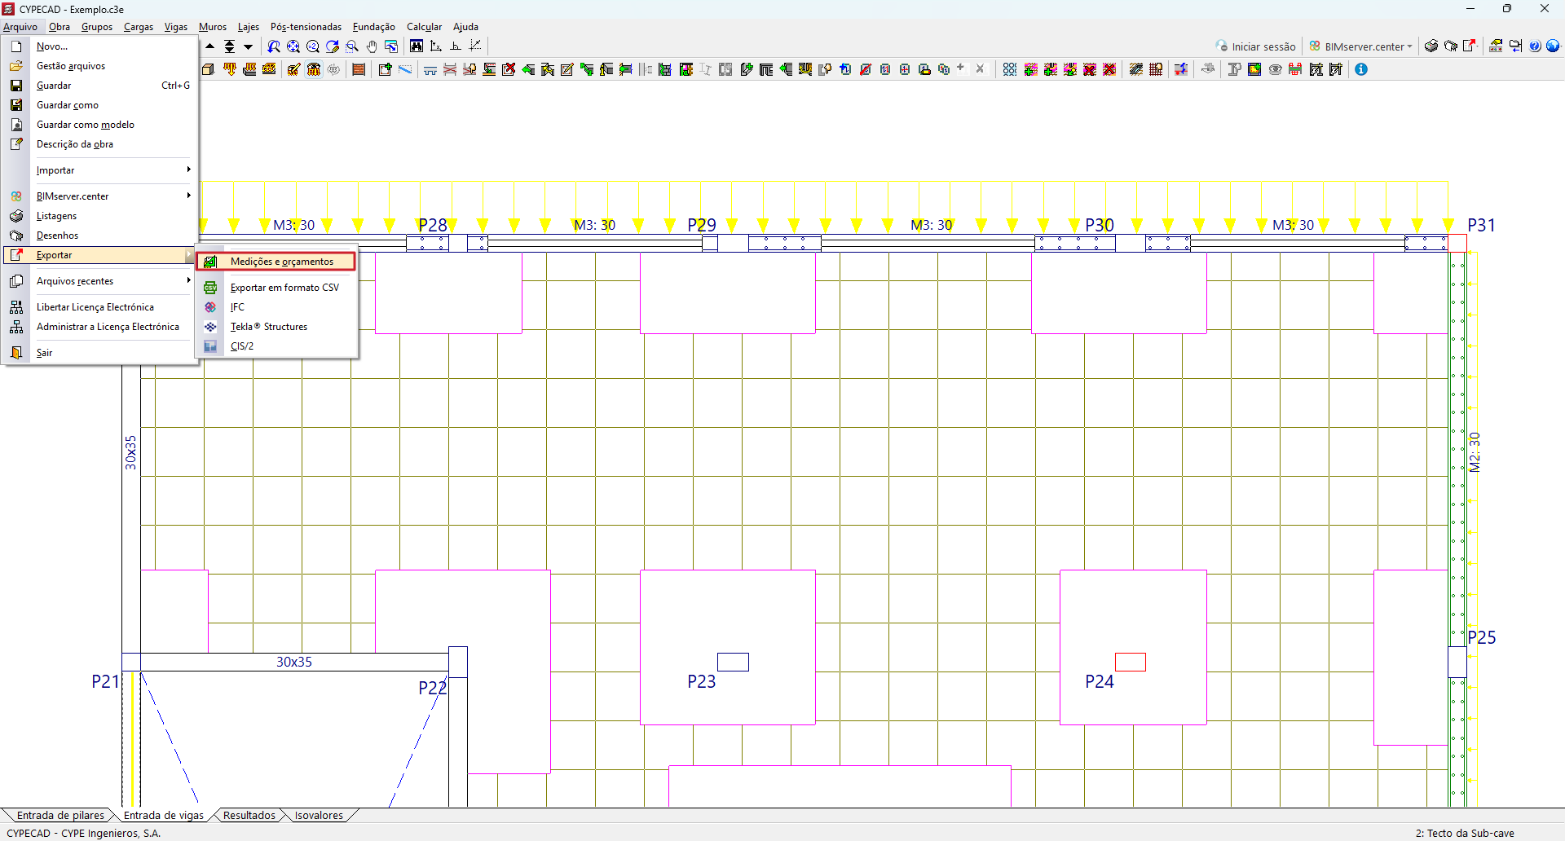Collapse the Exportar submenu entry
1565x841 pixels.
100,255
